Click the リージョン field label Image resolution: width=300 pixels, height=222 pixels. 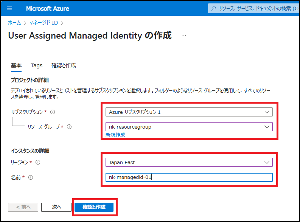pyautogui.click(x=19, y=162)
